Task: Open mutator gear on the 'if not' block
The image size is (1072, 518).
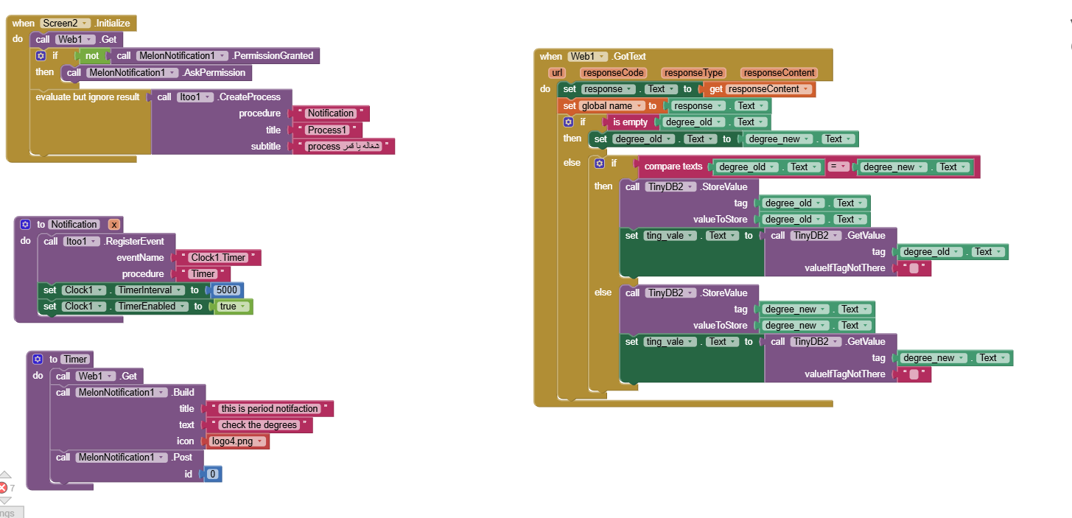Action: 41,55
